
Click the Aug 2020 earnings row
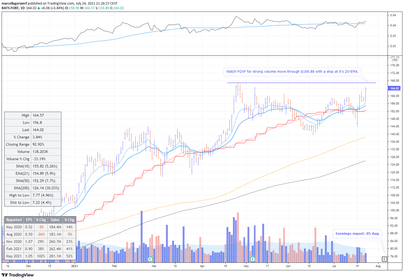click(x=40, y=234)
